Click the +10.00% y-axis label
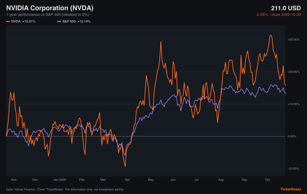 point(294,104)
